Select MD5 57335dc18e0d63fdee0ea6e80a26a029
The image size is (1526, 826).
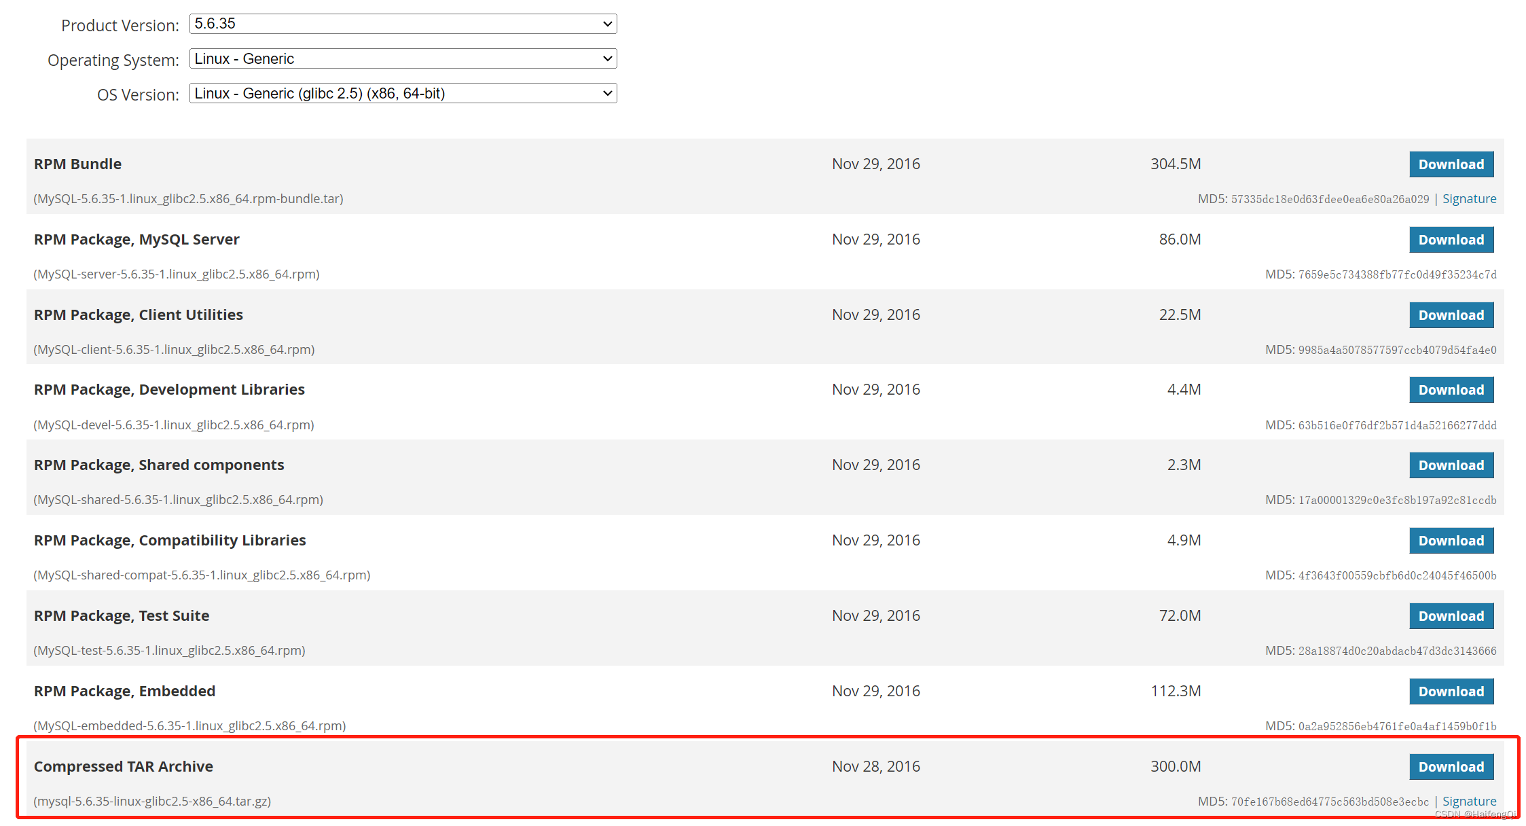1330,199
